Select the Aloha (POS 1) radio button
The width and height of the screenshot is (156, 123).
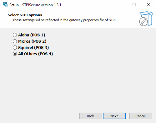click(15, 35)
